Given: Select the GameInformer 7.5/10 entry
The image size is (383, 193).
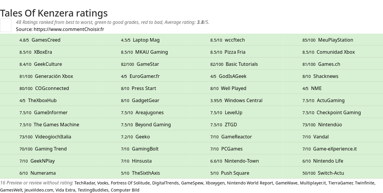Looking at the screenshot, I should tap(43, 112).
